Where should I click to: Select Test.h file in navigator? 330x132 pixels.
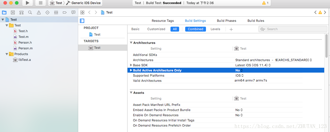pyautogui.click(x=21, y=31)
